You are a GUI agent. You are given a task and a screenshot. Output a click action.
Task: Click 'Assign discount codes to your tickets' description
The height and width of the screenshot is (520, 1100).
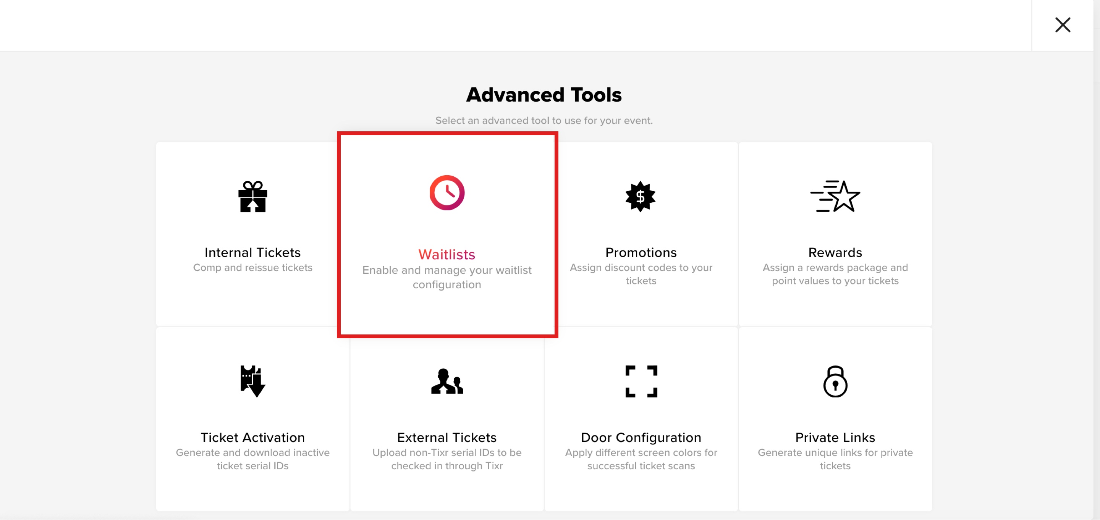tap(641, 274)
